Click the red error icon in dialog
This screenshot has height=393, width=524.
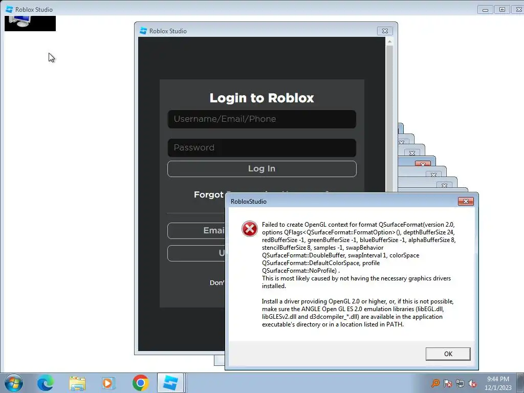[250, 229]
